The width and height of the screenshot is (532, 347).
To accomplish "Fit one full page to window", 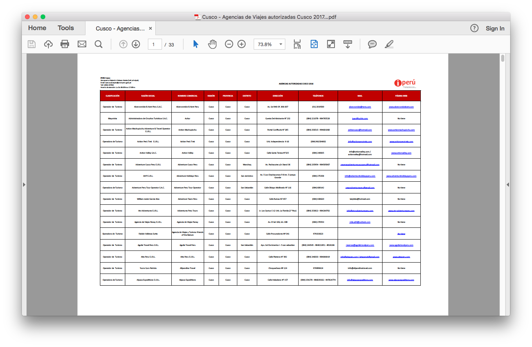I will click(314, 44).
